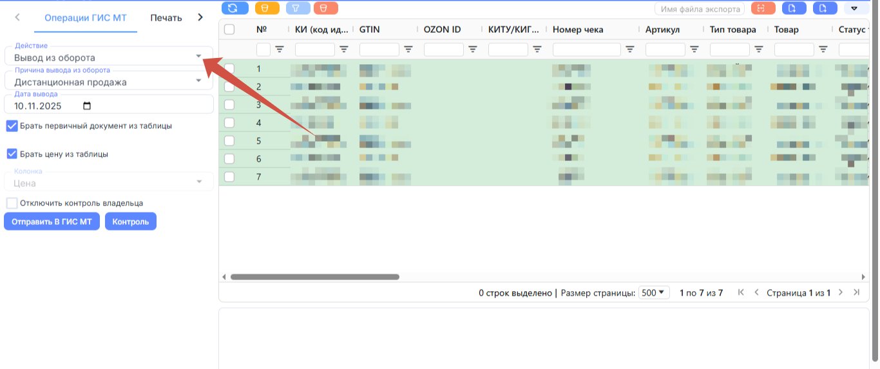This screenshot has height=369, width=880.
Task: Click the blue refresh icon button
Action: point(234,8)
